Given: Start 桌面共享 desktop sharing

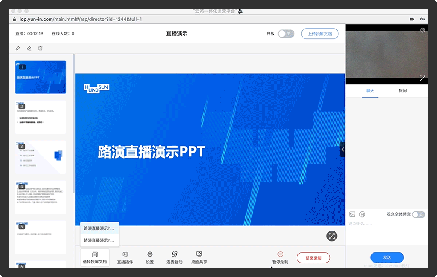Looking at the screenshot, I should (199, 257).
